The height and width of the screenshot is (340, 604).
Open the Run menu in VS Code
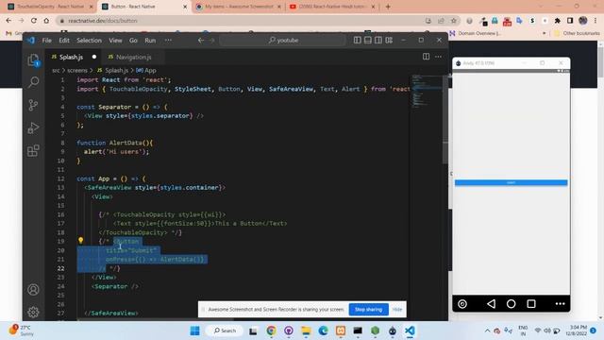click(150, 40)
